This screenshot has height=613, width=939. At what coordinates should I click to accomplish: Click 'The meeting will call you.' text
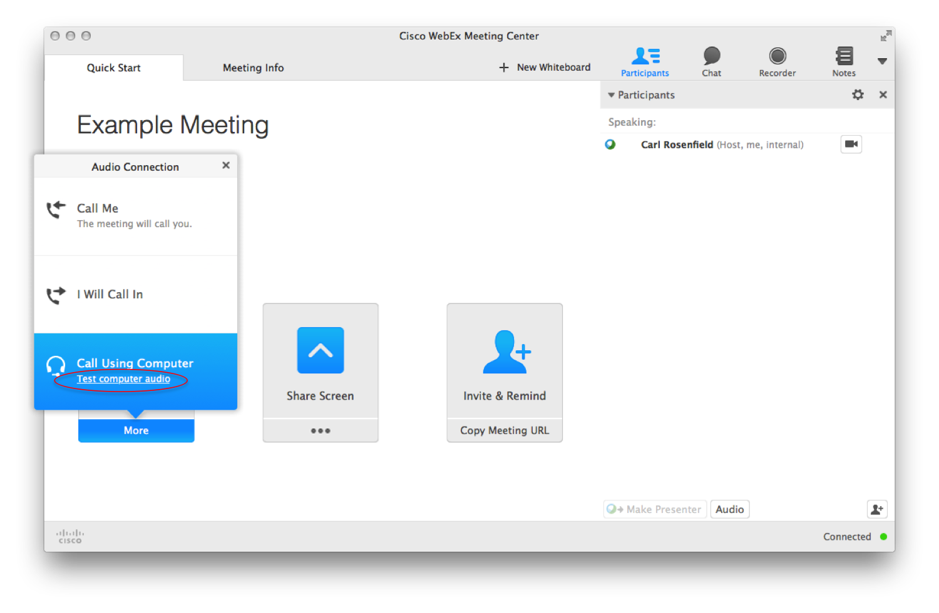(135, 224)
